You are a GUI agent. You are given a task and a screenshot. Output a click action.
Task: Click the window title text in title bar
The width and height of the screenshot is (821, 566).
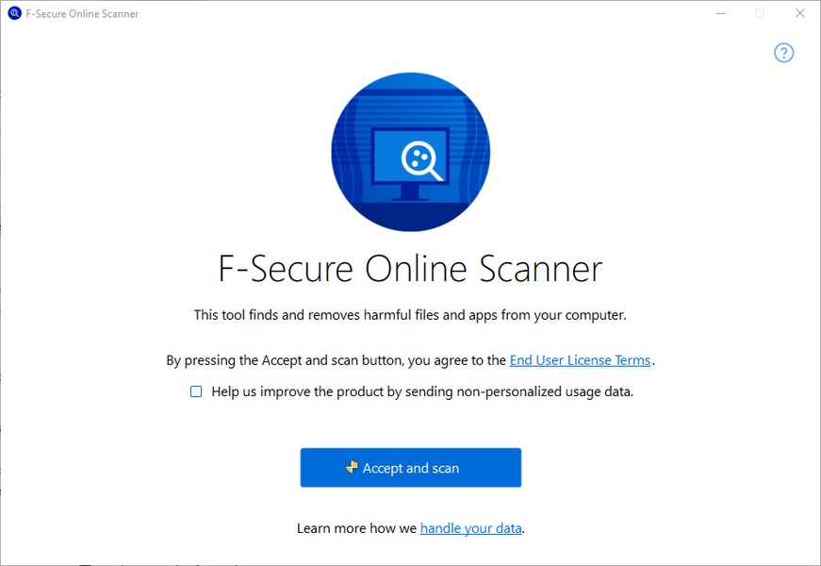[82, 14]
